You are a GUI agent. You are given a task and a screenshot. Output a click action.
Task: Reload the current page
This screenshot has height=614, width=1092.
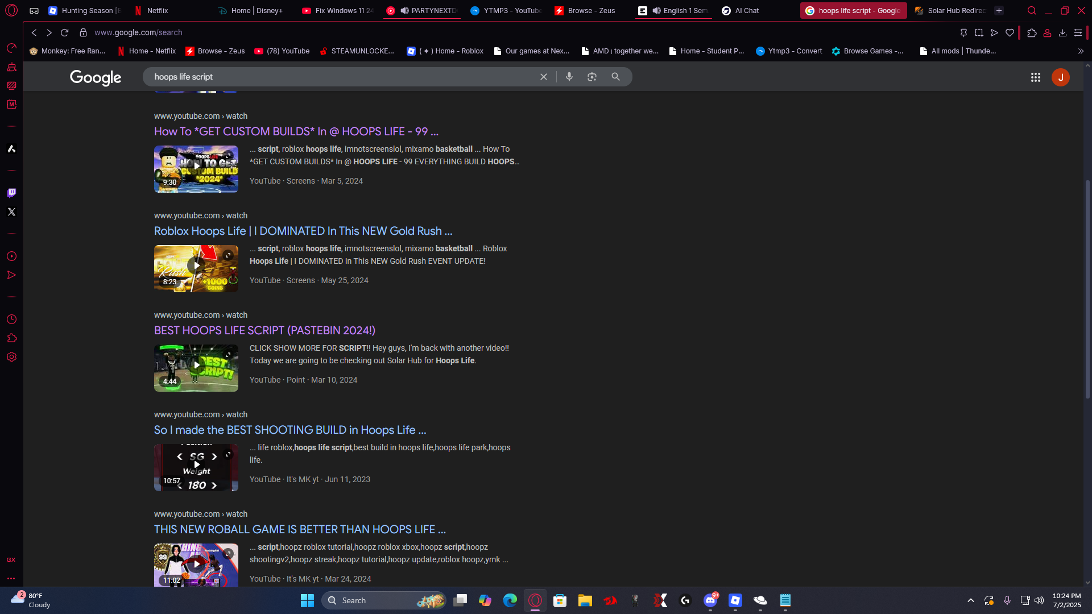click(65, 33)
